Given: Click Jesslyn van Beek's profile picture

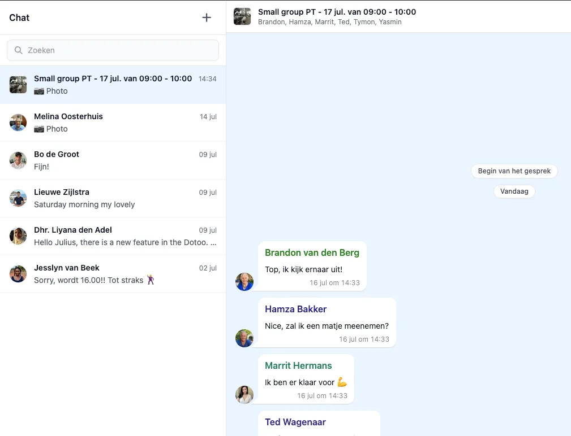Looking at the screenshot, I should pyautogui.click(x=18, y=273).
